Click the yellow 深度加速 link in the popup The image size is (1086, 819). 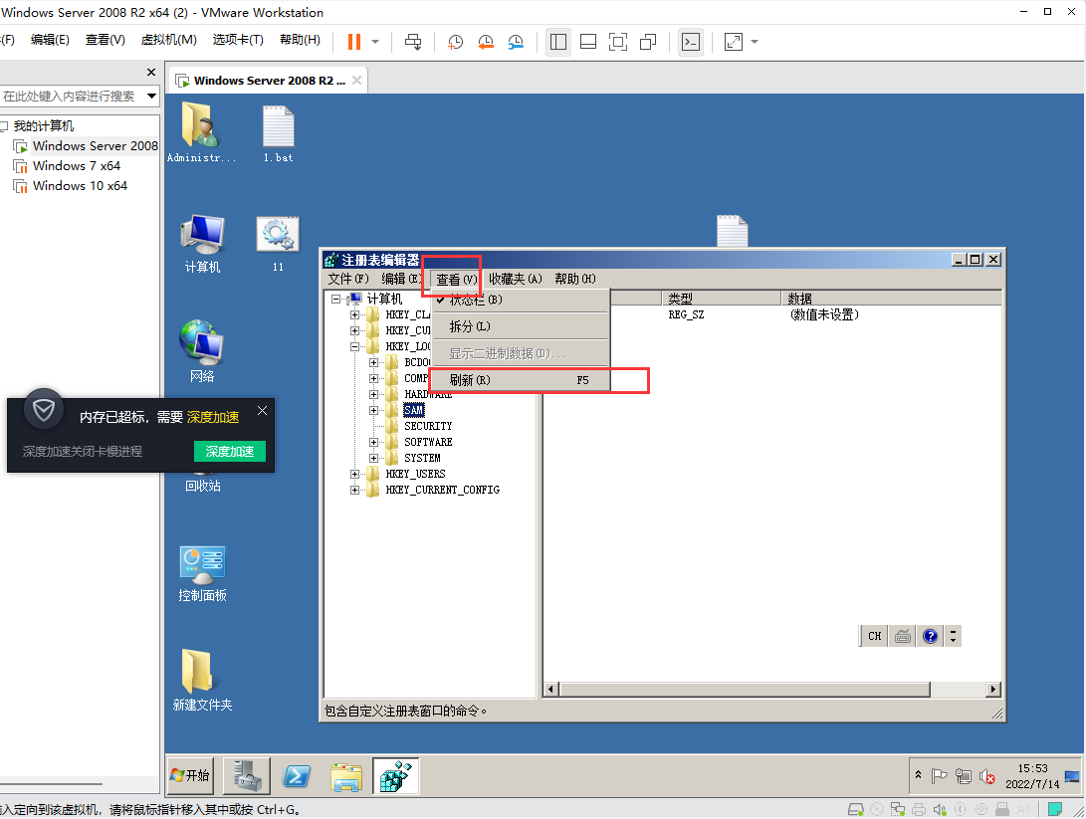pyautogui.click(x=213, y=418)
